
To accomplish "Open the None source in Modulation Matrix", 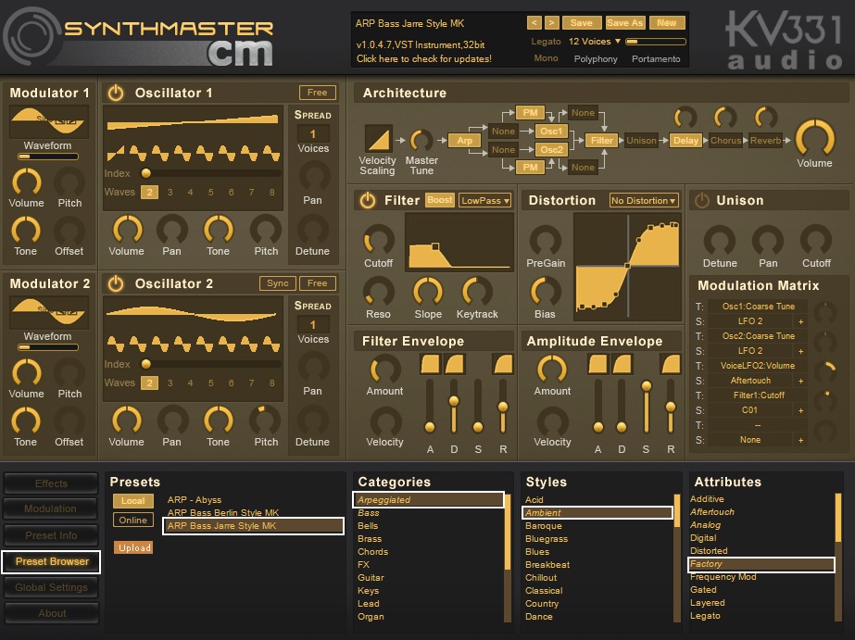I will [x=750, y=440].
